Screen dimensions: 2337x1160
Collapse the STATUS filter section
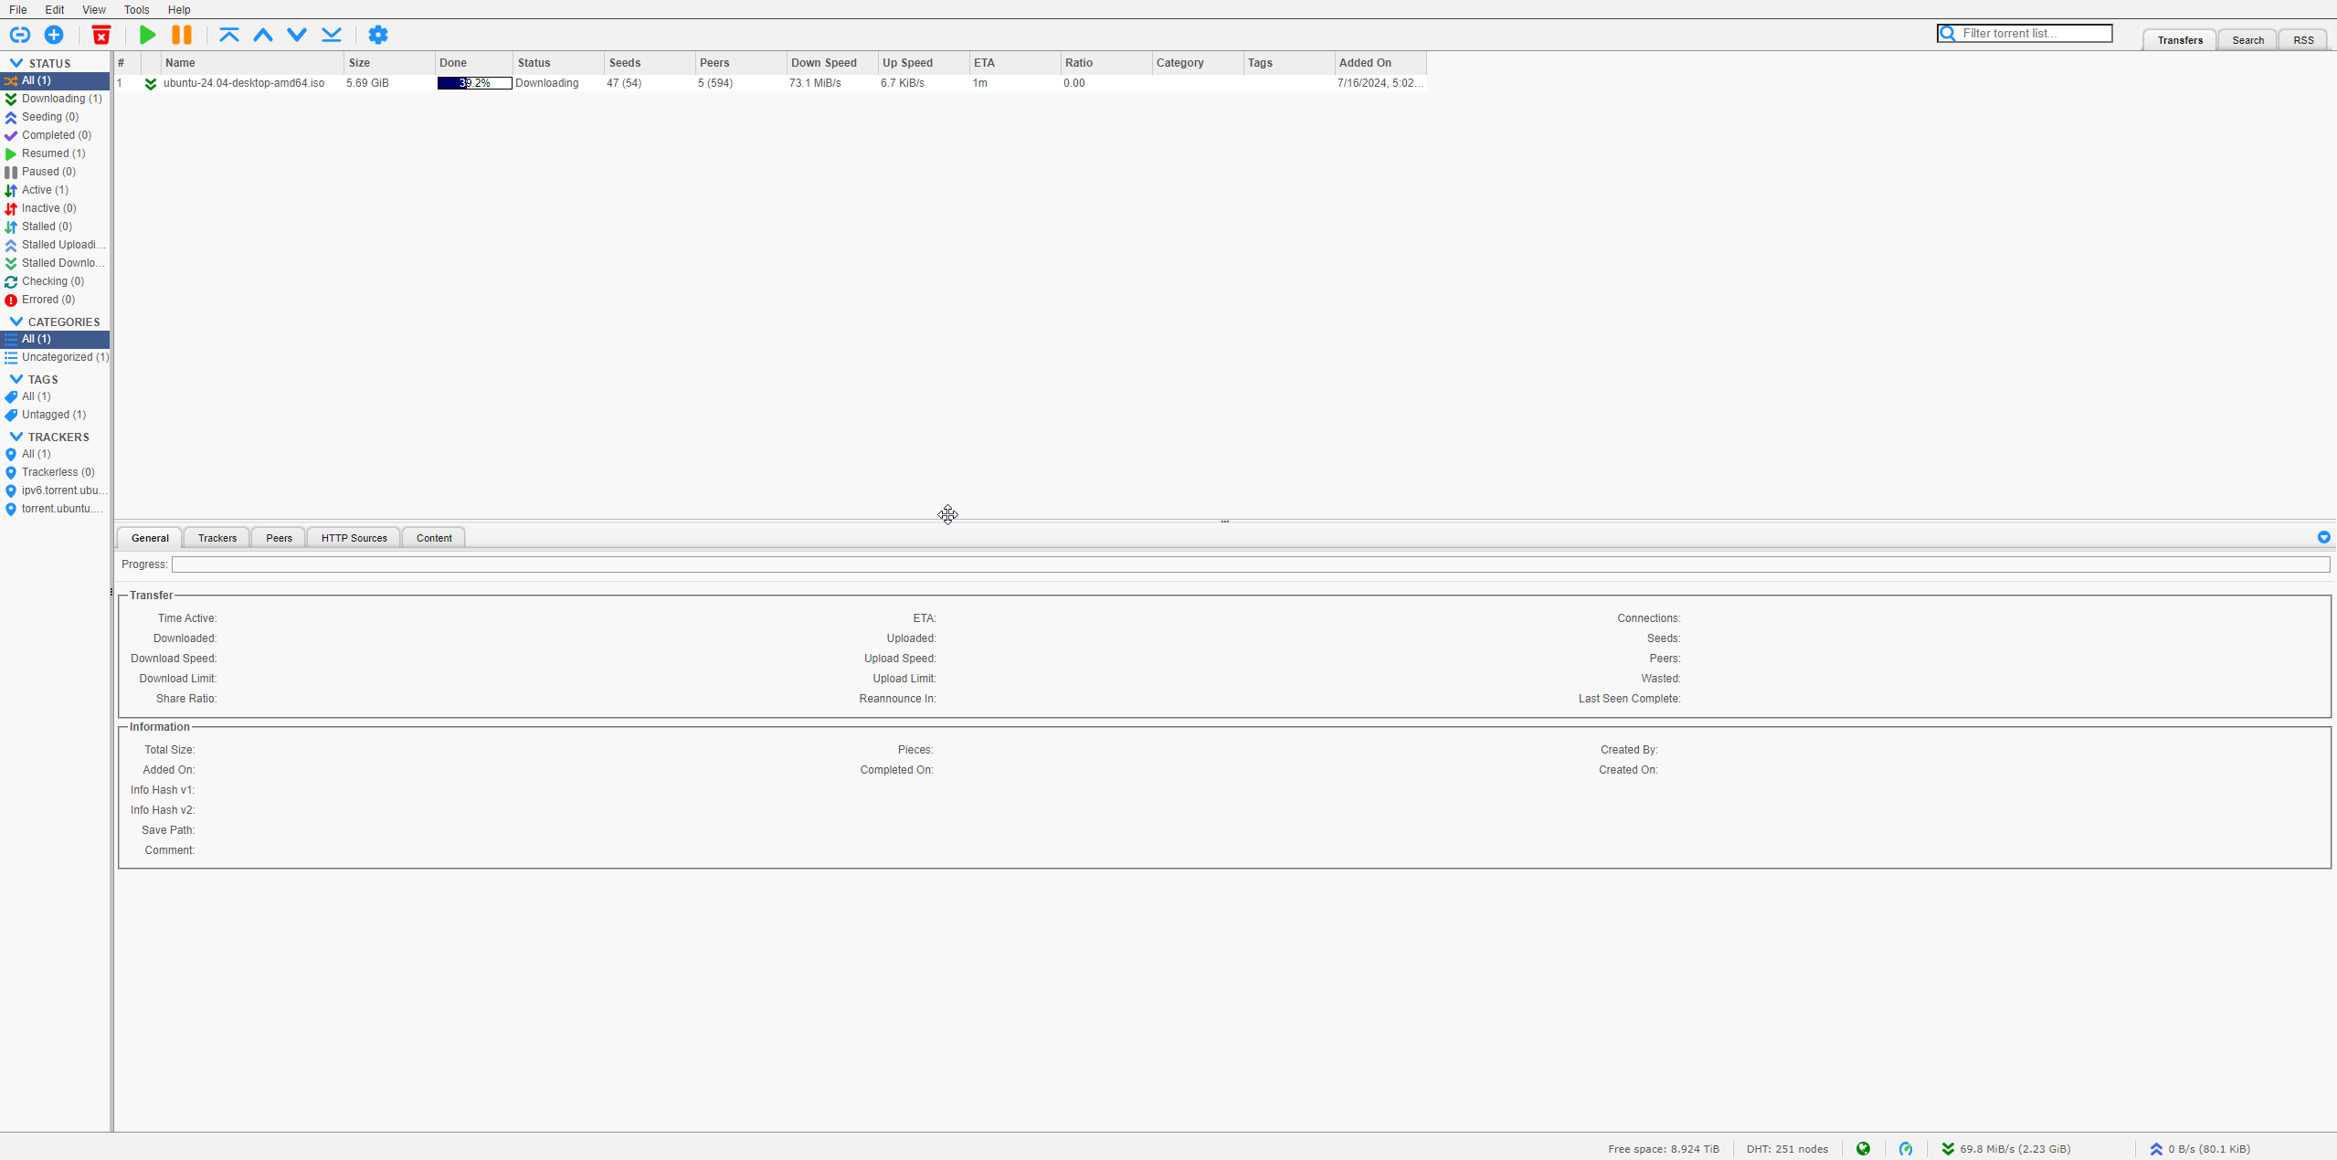click(x=16, y=63)
